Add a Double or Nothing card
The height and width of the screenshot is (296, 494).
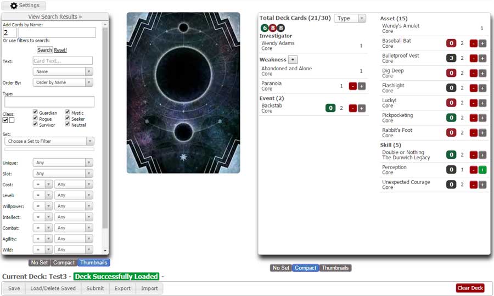coord(482,155)
